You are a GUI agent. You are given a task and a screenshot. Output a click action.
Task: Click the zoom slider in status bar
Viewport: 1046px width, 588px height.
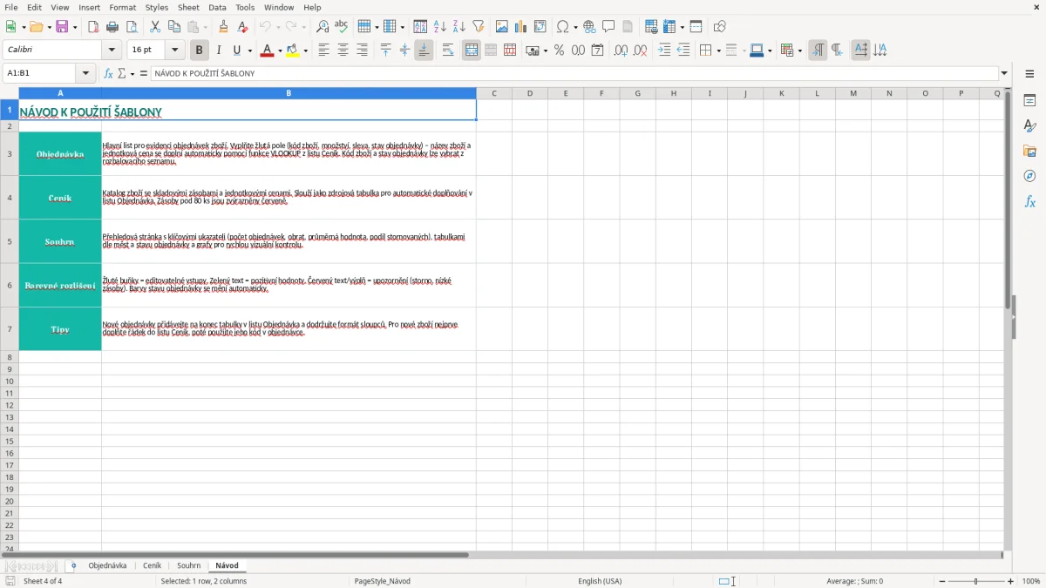point(976,581)
